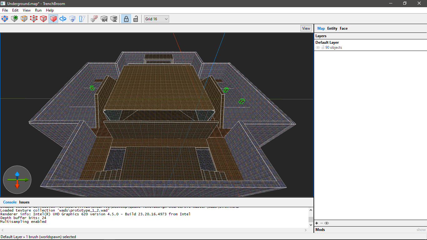Toggle texture lock

[x=126, y=19]
